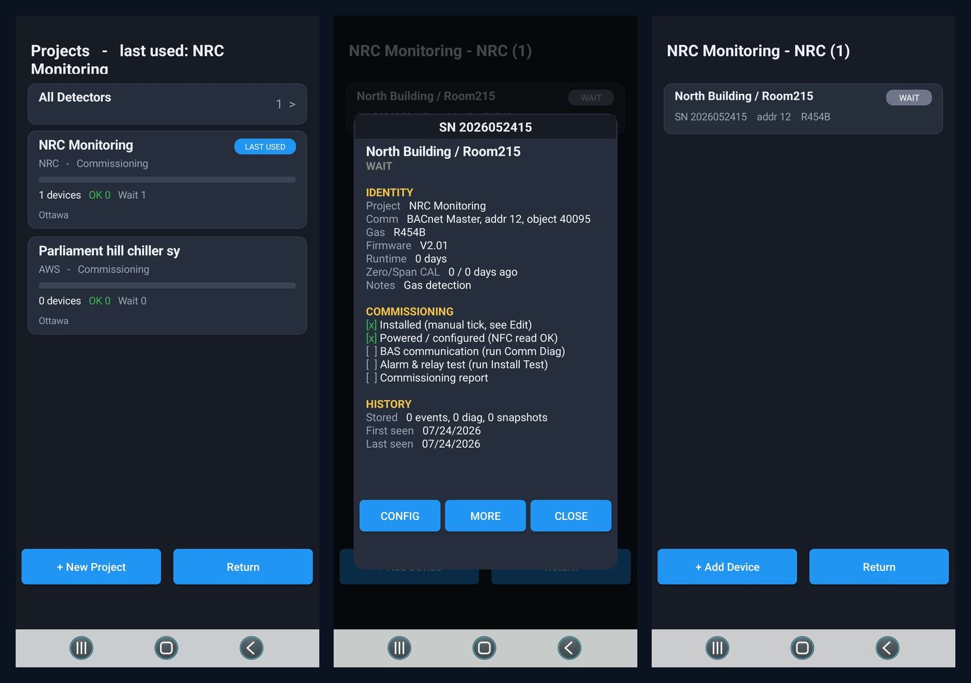Tap home icon on right screen

pos(802,648)
